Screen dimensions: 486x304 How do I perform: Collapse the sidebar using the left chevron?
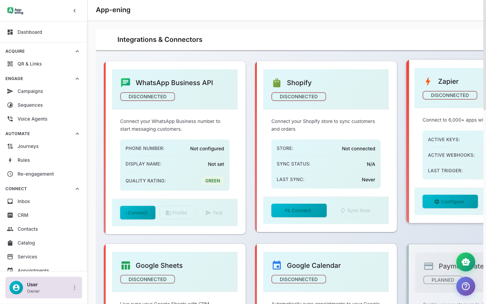(x=74, y=10)
